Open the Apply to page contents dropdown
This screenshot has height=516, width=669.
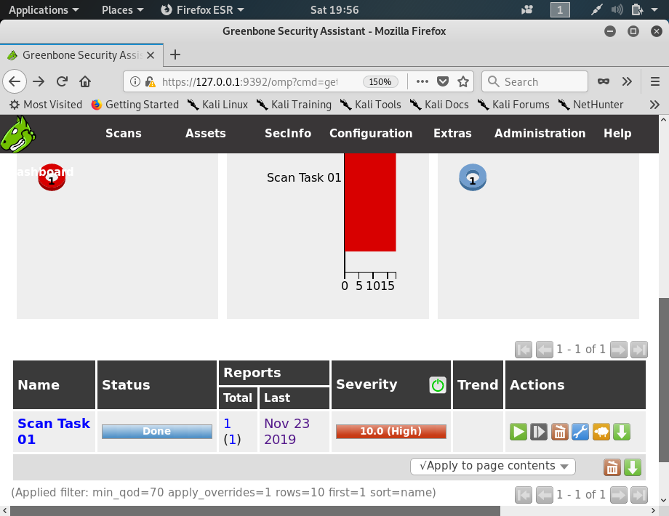point(493,466)
